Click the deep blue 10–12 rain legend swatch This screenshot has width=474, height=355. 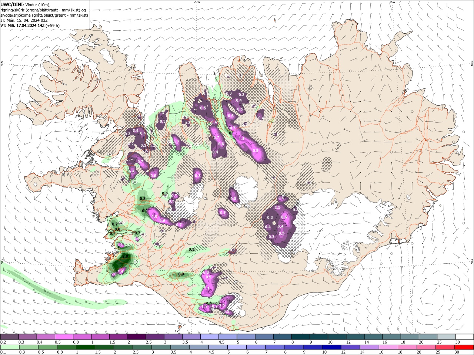(x=331, y=347)
